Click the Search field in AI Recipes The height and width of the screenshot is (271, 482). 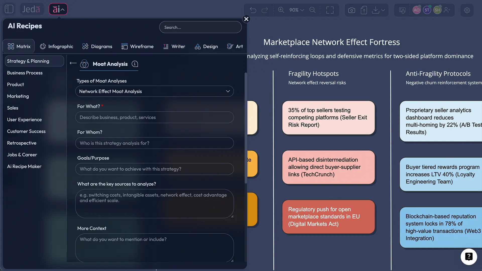click(x=200, y=27)
